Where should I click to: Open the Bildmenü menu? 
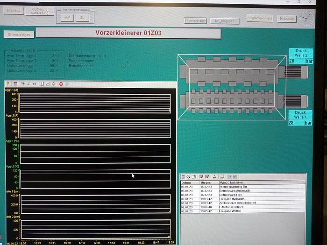tap(14, 10)
